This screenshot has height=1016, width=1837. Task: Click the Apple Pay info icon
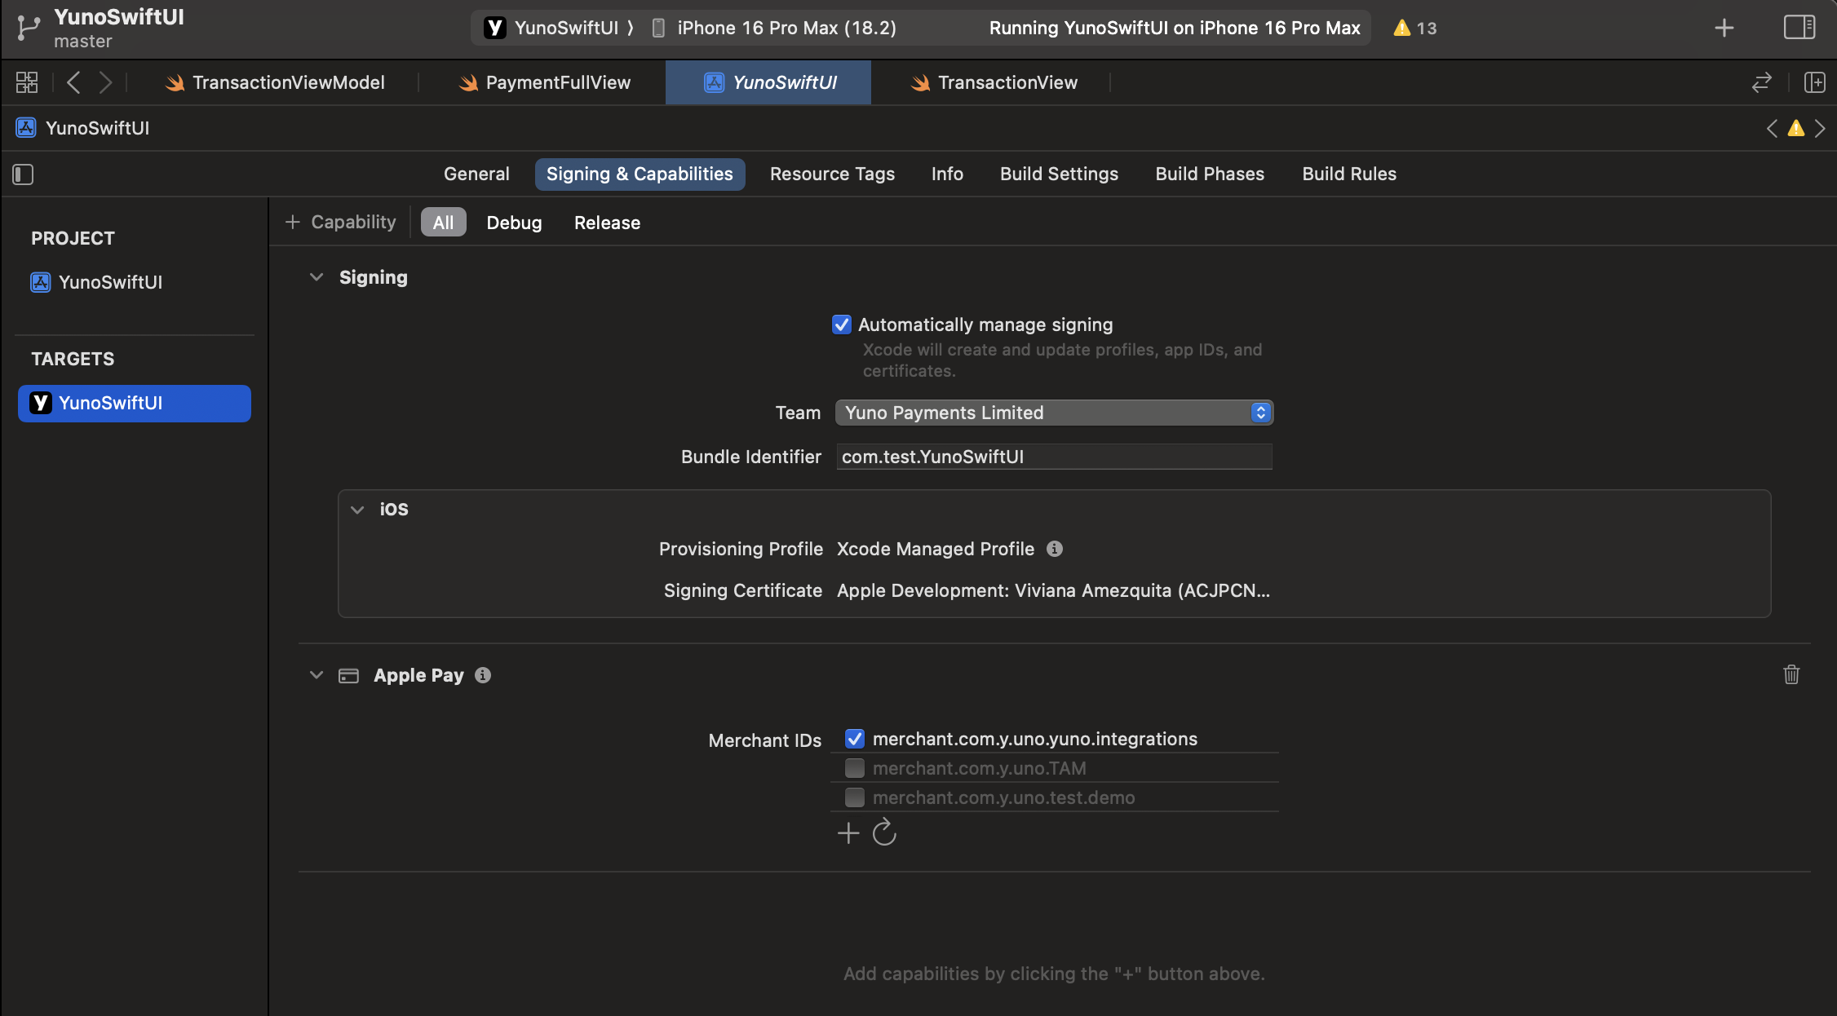tap(483, 675)
